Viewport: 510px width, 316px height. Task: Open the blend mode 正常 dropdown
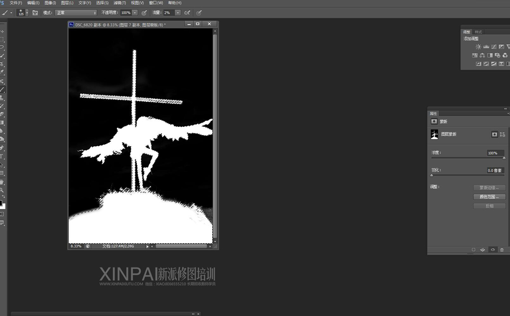pyautogui.click(x=76, y=13)
